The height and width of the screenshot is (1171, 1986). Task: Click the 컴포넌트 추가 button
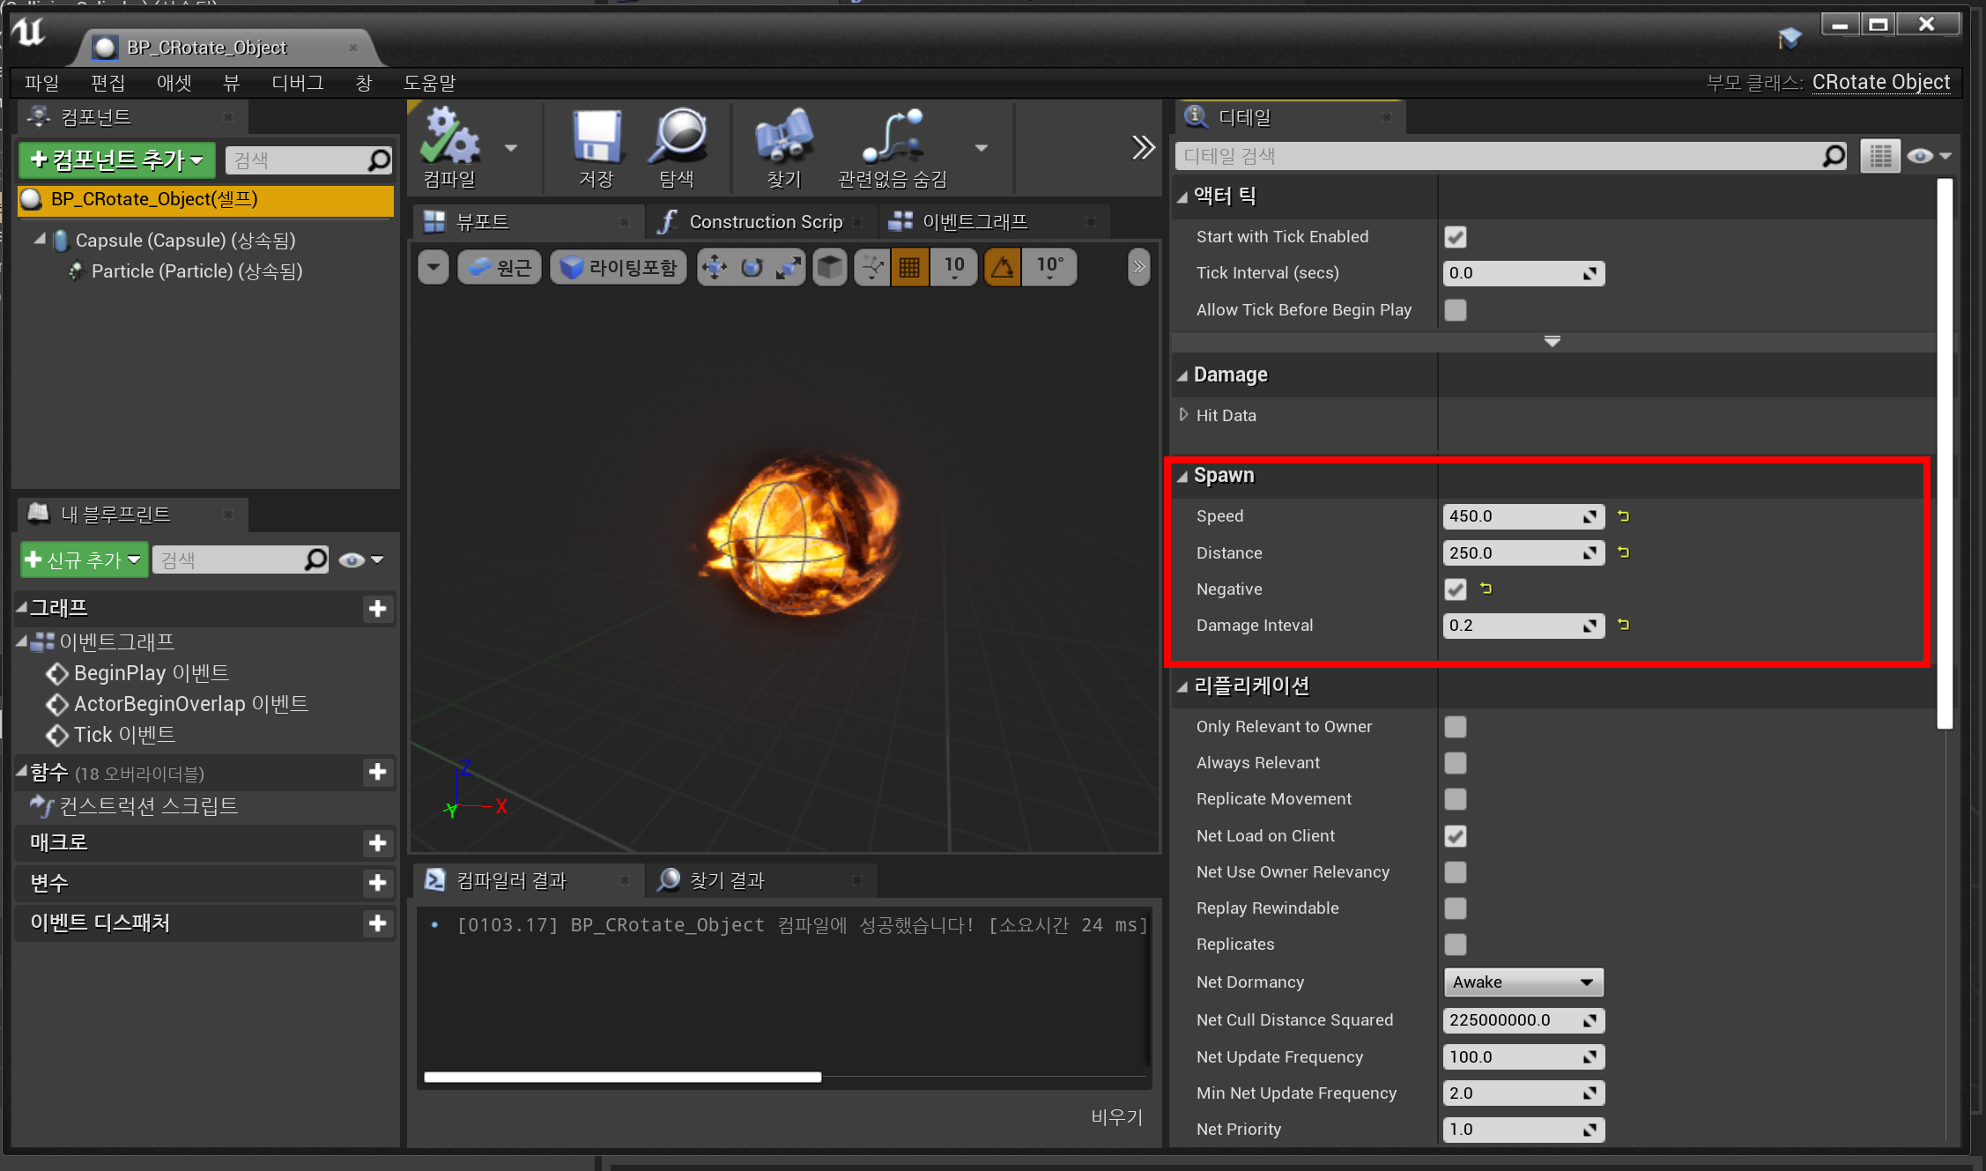117,160
